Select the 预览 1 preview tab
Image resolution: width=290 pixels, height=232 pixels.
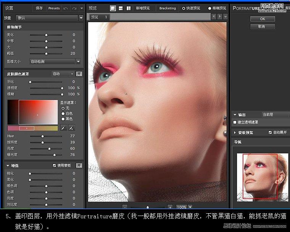point(99,17)
